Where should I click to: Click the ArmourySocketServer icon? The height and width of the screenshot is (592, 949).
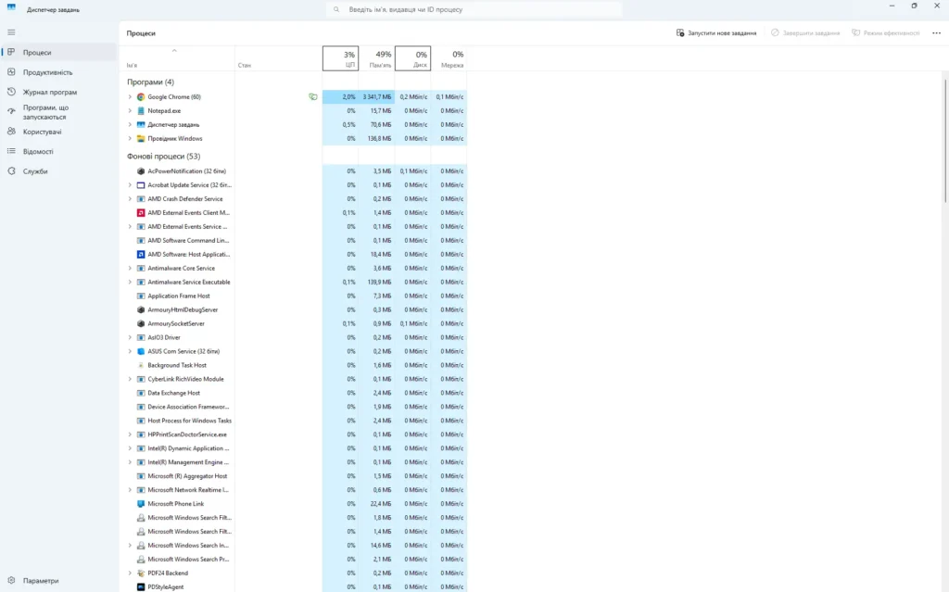point(141,324)
